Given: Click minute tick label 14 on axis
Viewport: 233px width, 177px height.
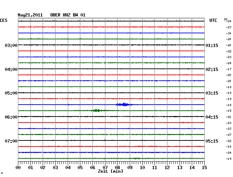Looking at the screenshot, I should coord(192,168).
